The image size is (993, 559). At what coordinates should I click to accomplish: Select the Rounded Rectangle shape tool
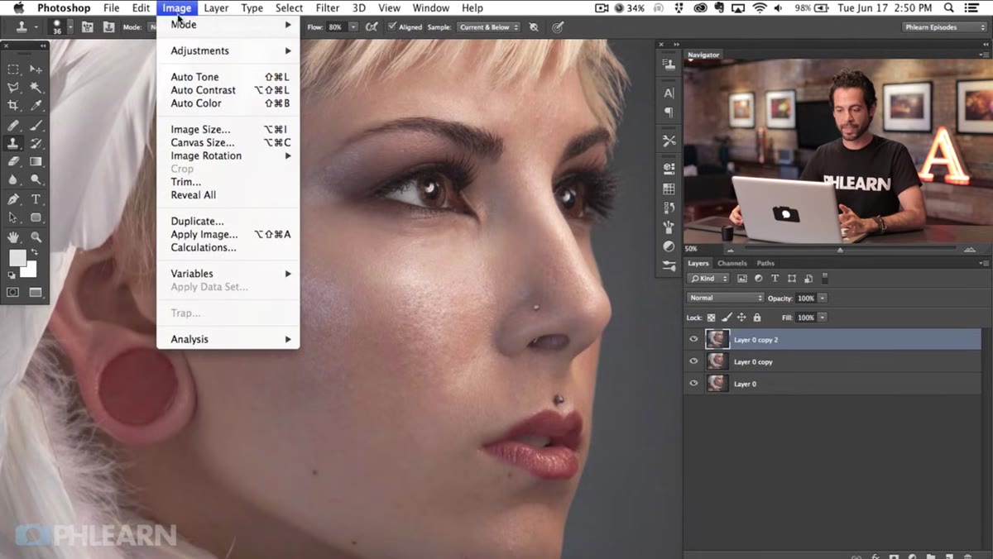(x=36, y=217)
